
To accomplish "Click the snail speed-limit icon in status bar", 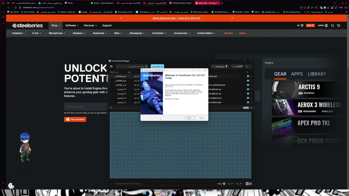I will [250, 183].
